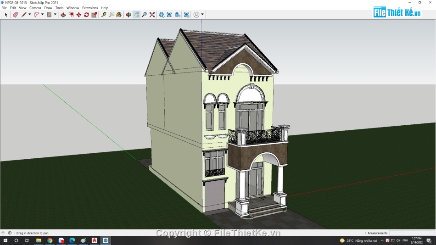The width and height of the screenshot is (436, 245).
Task: Show hidden system tray icons
Action: (382, 240)
